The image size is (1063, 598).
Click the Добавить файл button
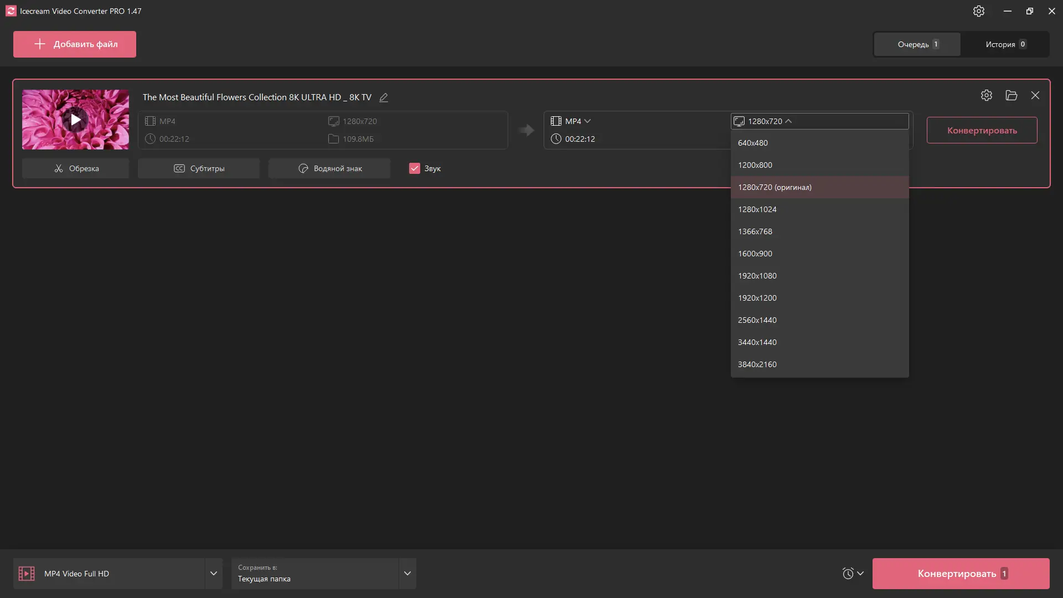coord(75,44)
